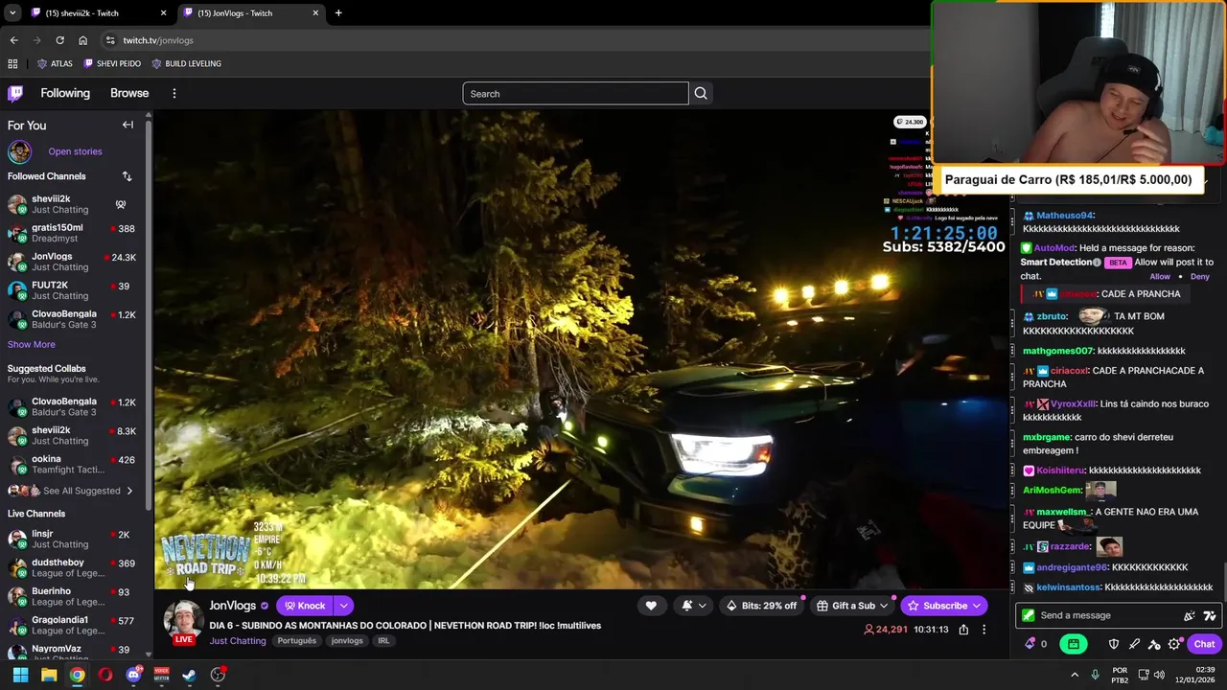
Task: Click the search magnifier button
Action: 701,93
